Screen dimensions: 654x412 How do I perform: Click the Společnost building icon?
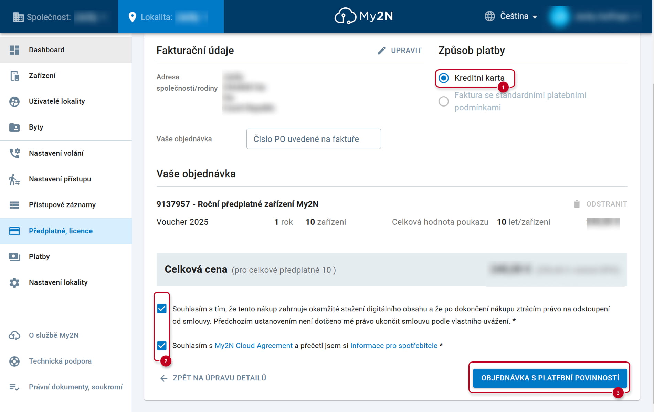(18, 17)
